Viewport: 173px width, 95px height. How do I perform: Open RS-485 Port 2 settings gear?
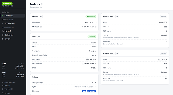[x=117, y=53]
